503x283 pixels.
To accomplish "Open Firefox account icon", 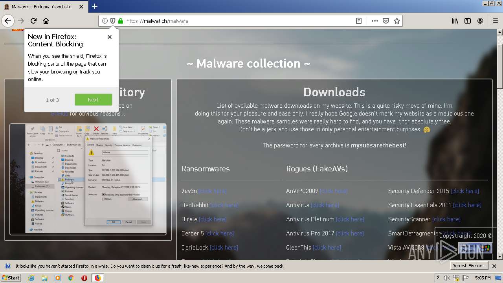I will point(480,21).
